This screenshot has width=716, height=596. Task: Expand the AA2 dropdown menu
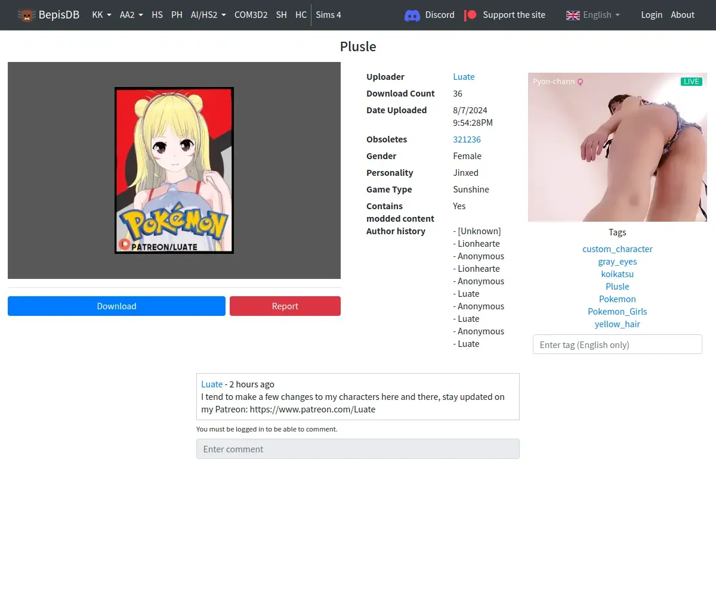point(131,15)
